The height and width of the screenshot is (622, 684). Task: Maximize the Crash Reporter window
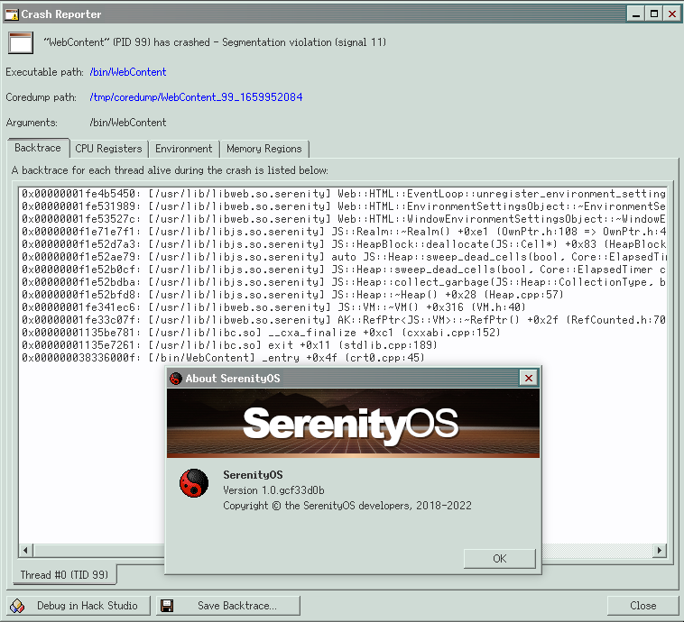point(654,14)
